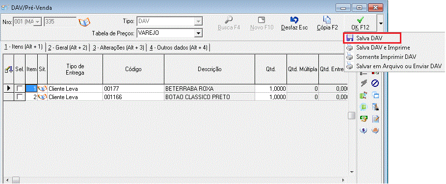Viewport: 446px width, 184px height.
Task: Tick the Sel. checkbox for BETERRABA ROXA
Action: click(20, 89)
